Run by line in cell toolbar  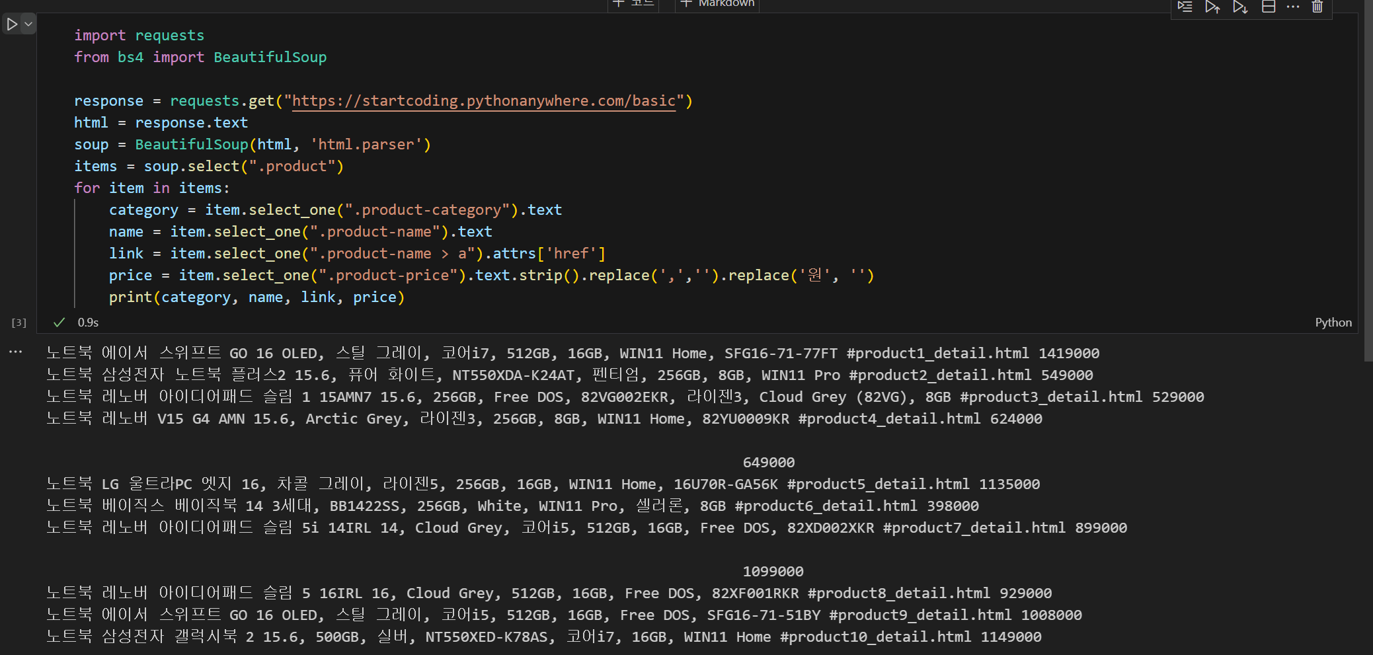1185,7
